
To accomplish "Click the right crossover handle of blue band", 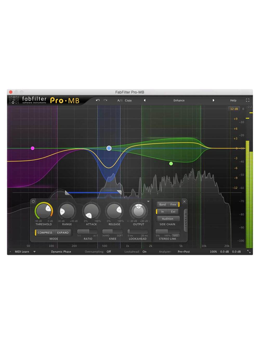I will point(119,192).
